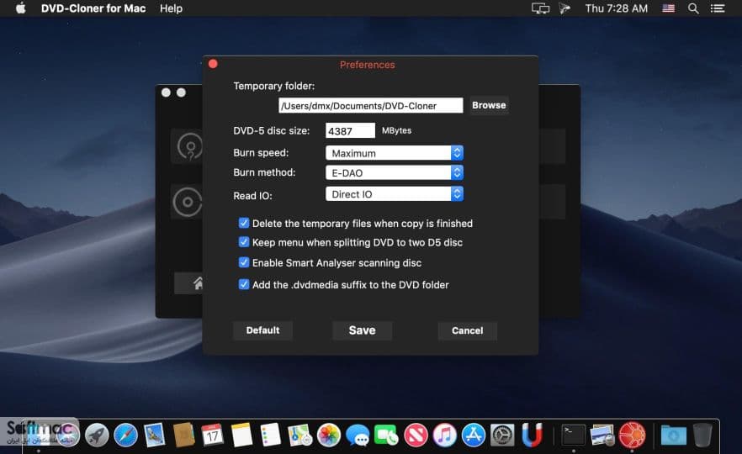742x454 pixels.
Task: Click the screen mirroring icon in menu bar
Action: coord(540,8)
